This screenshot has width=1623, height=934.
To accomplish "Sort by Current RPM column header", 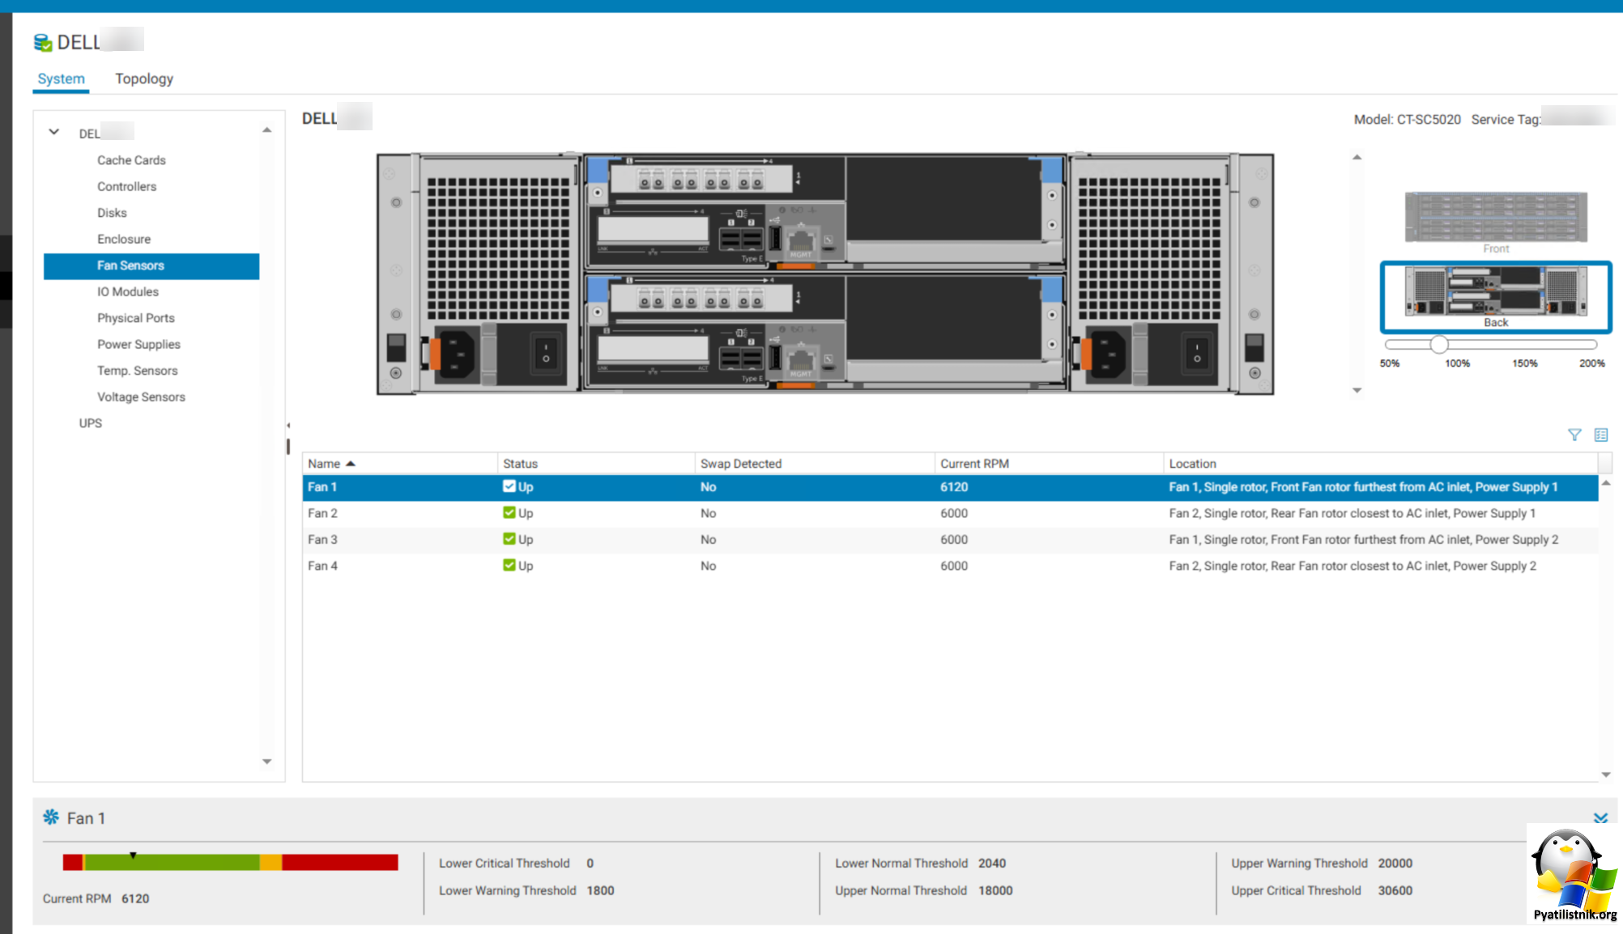I will tap(1050, 464).
